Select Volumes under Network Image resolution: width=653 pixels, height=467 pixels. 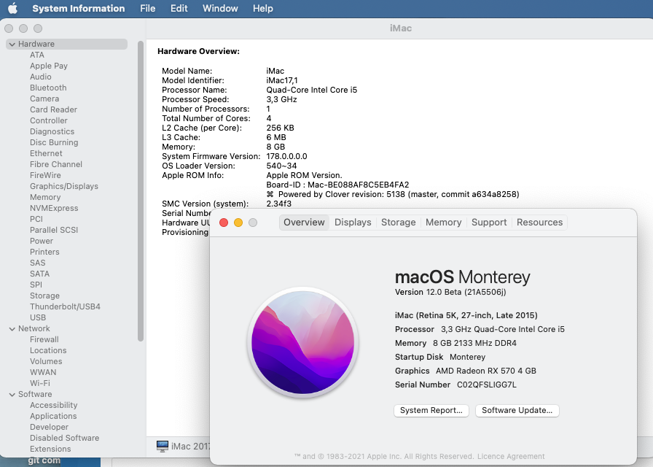[46, 361]
